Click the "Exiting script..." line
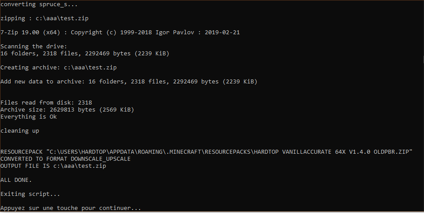Image resolution: width=424 pixels, height=213 pixels. point(30,194)
